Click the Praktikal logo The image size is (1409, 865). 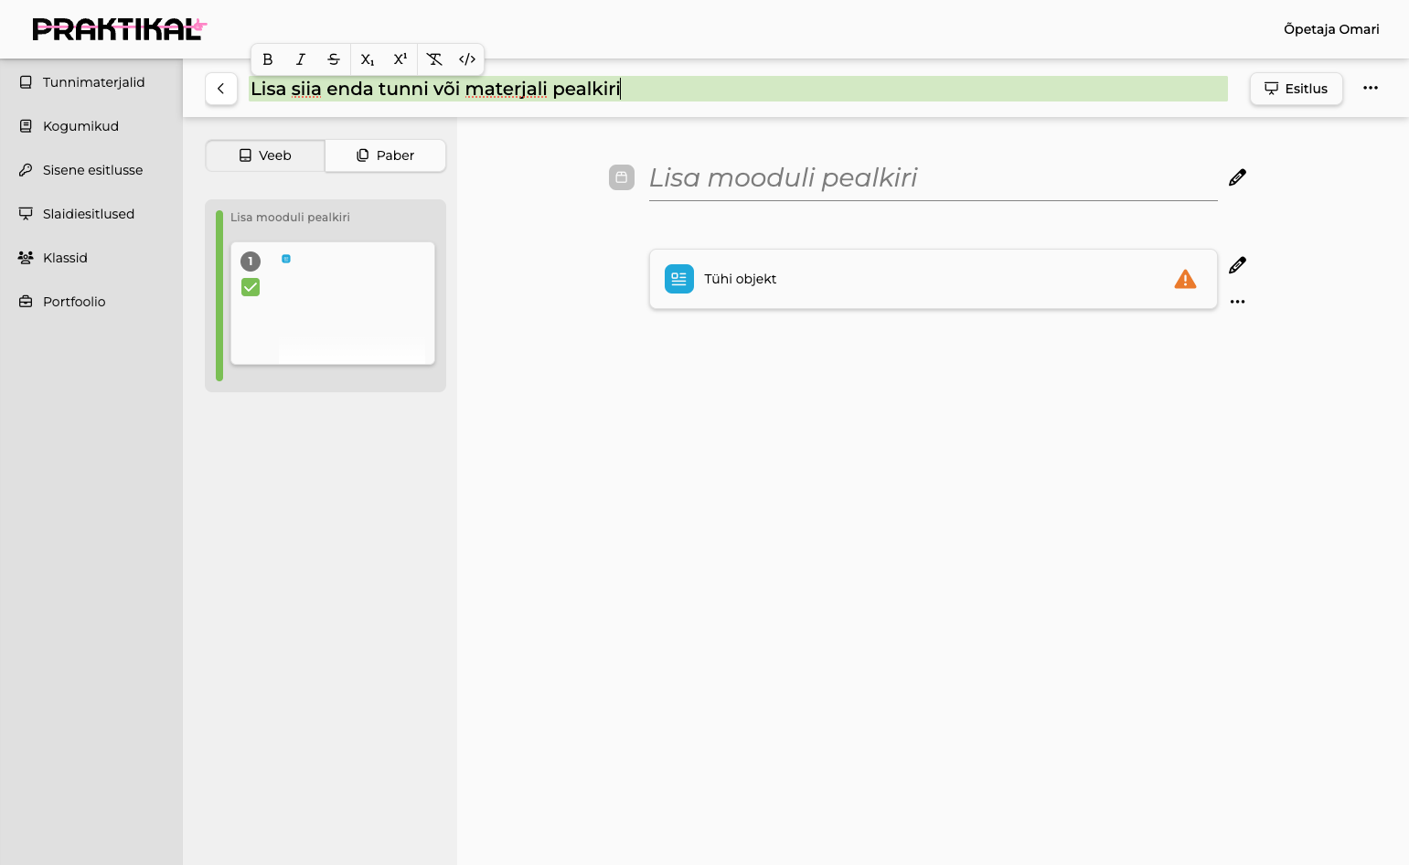pyautogui.click(x=120, y=29)
